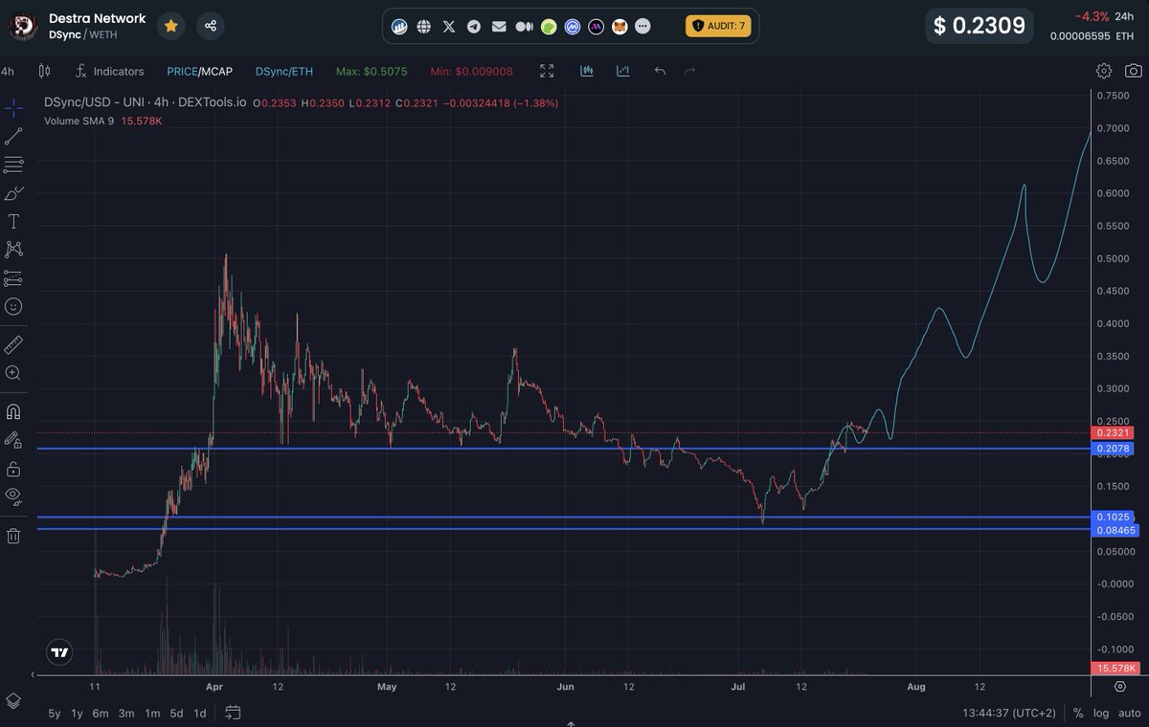Select the Text annotation tool

(12, 221)
